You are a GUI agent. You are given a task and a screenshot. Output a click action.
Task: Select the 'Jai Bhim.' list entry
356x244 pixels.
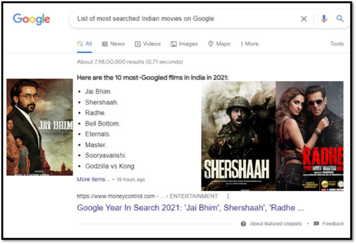point(98,92)
